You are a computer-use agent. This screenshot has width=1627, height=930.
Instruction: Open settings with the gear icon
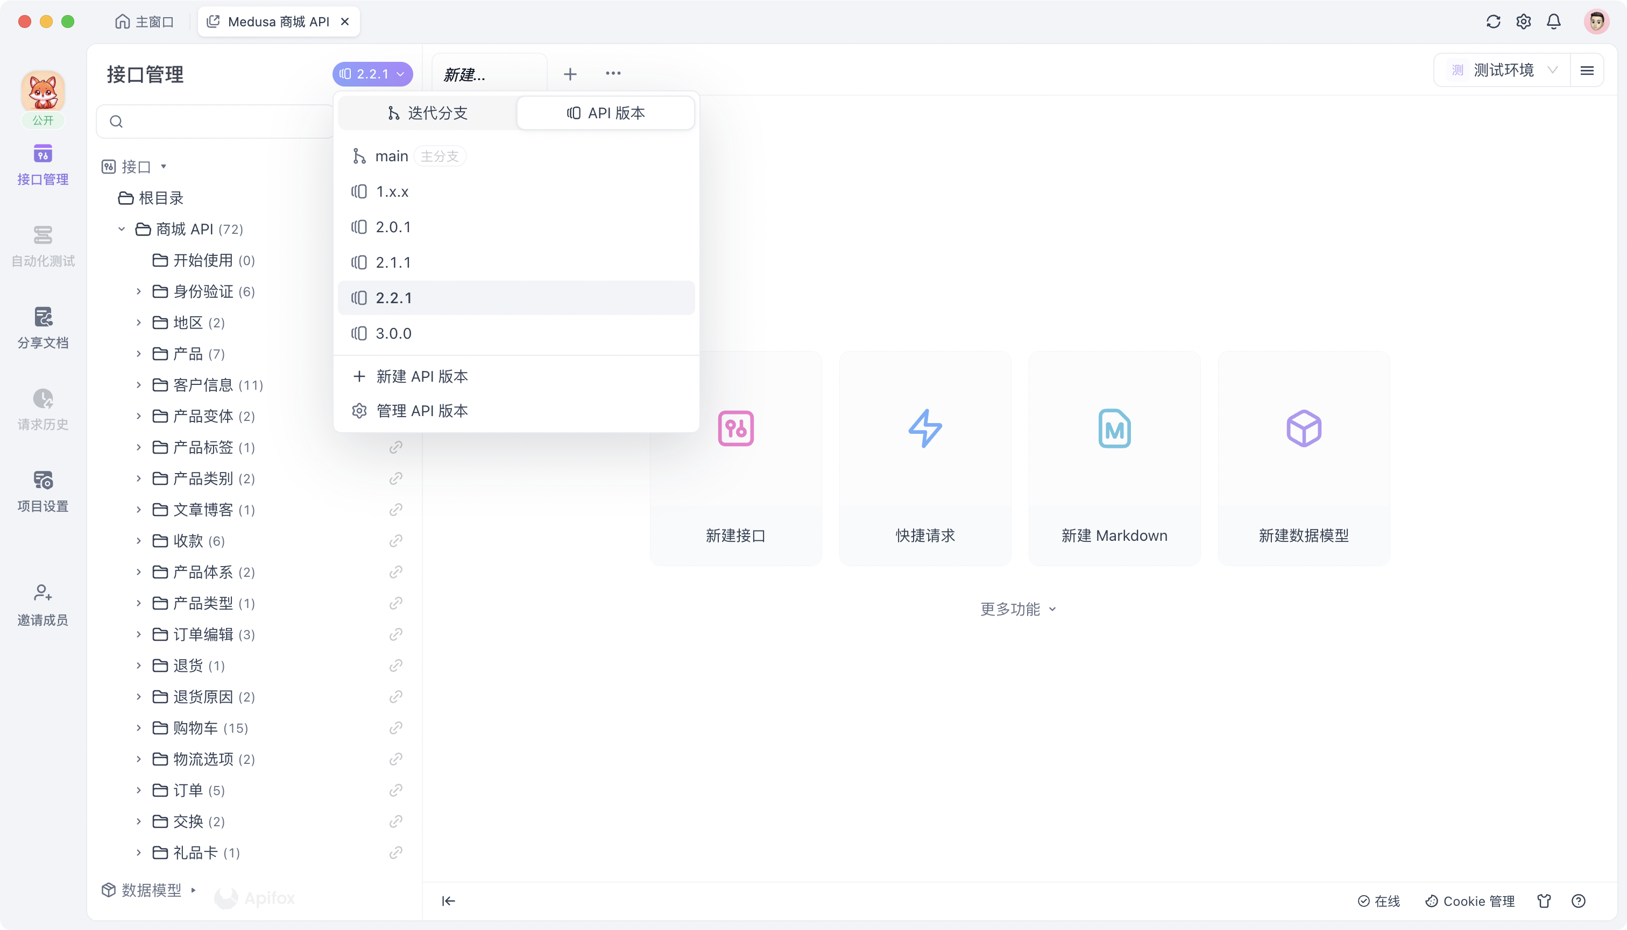click(1524, 21)
